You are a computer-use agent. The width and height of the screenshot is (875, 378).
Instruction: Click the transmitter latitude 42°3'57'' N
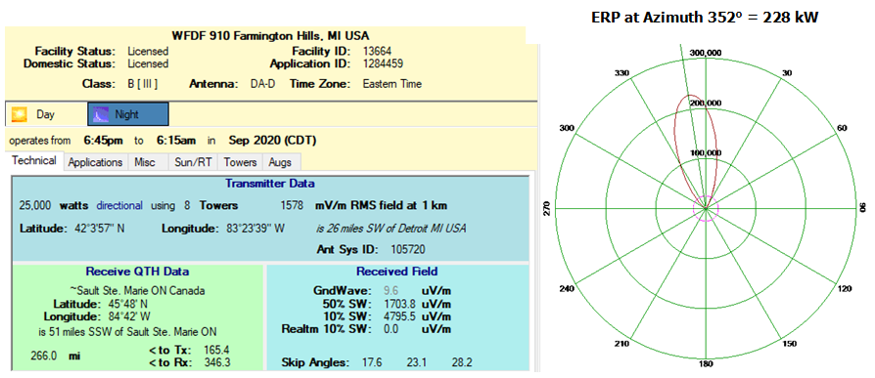[x=99, y=229]
